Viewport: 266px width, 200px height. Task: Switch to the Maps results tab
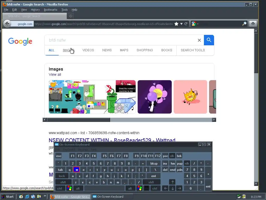[x=124, y=50]
